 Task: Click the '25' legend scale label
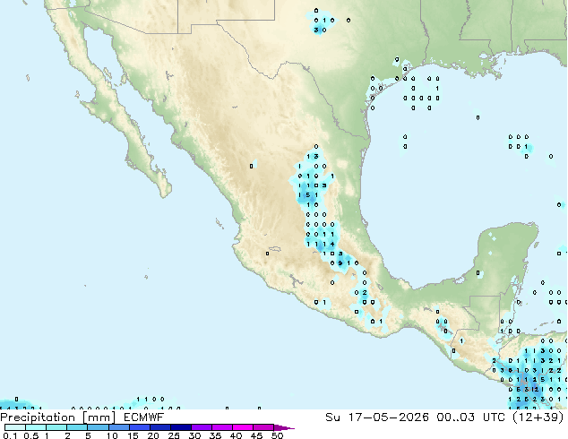click(174, 435)
